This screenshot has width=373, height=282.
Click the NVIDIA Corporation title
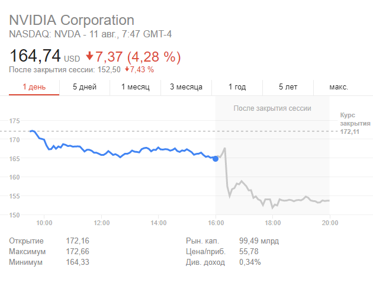tap(72, 21)
